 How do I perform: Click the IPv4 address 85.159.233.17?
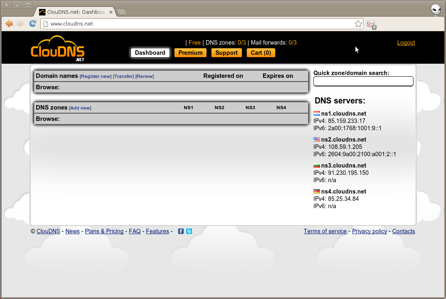tap(346, 121)
